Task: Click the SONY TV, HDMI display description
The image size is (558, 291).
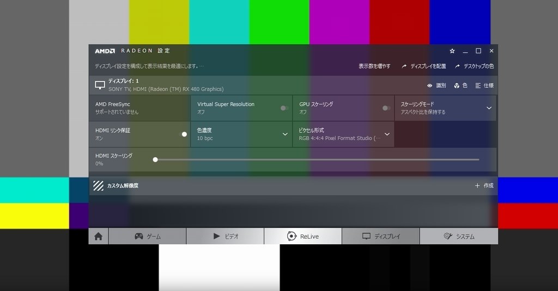Action: click(166, 89)
